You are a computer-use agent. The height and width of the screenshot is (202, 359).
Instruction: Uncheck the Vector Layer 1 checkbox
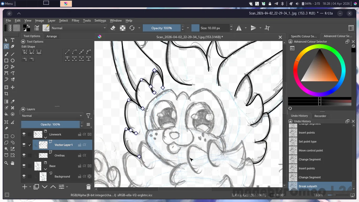[x=30, y=145]
